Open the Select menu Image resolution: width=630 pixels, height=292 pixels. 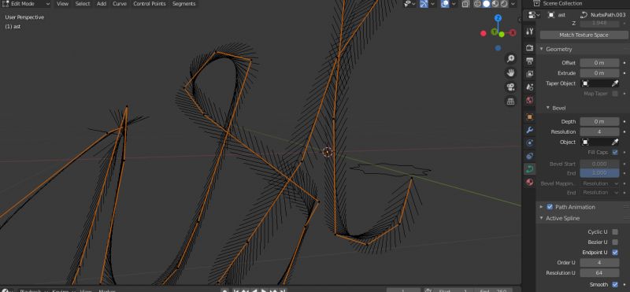coord(83,4)
